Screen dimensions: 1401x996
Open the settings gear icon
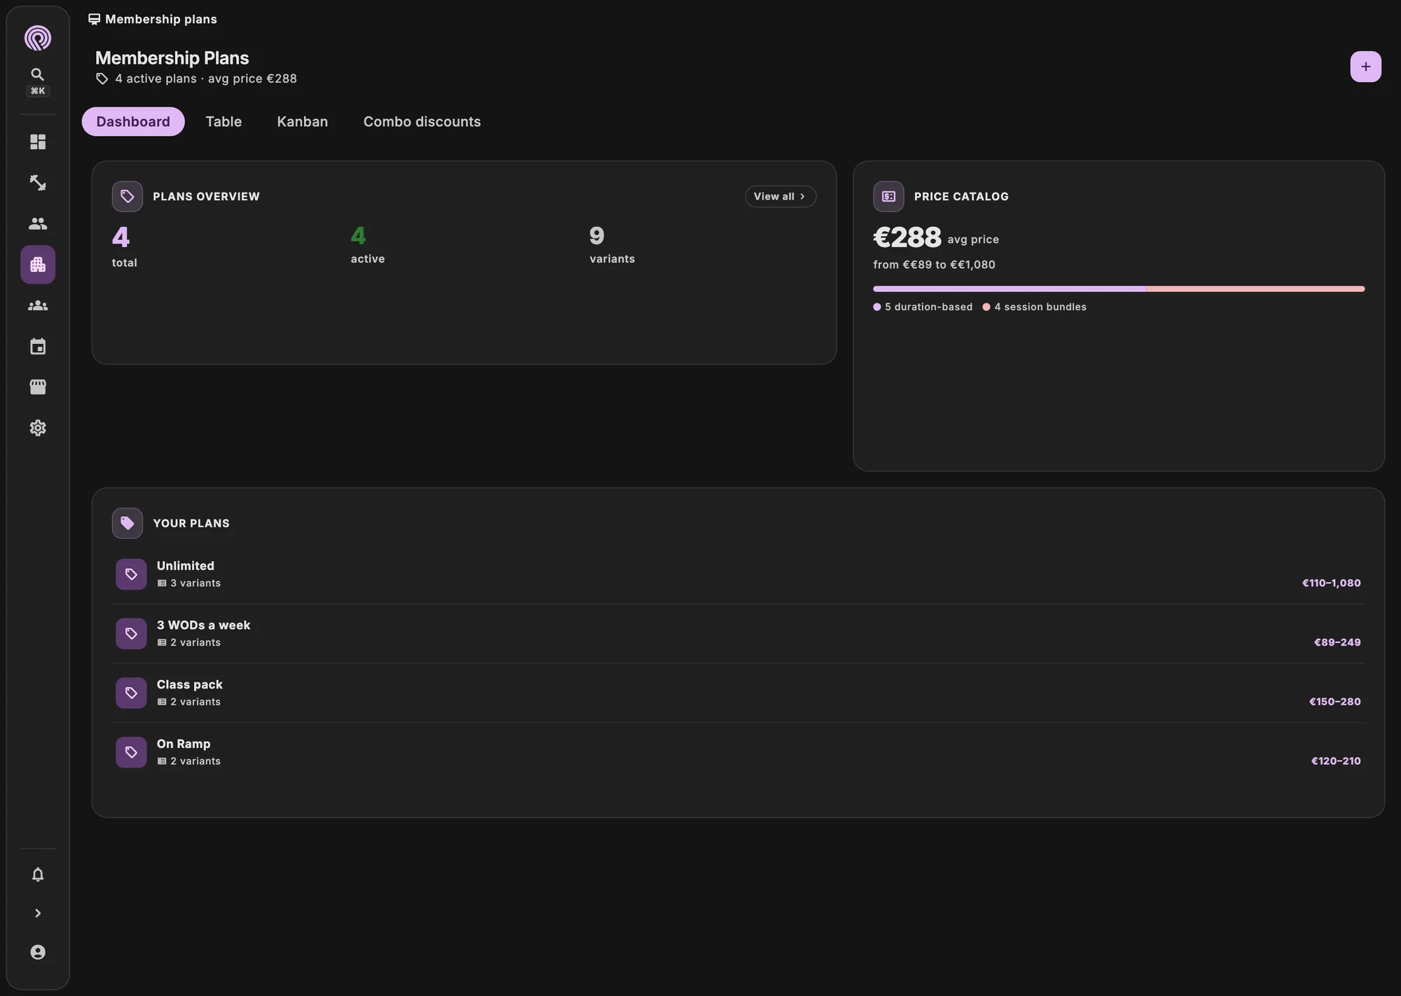pos(38,428)
